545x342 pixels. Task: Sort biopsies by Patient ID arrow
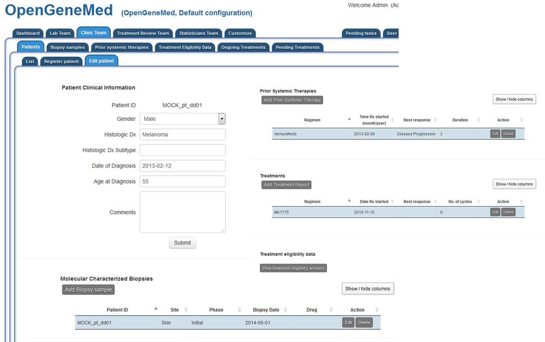(x=156, y=309)
